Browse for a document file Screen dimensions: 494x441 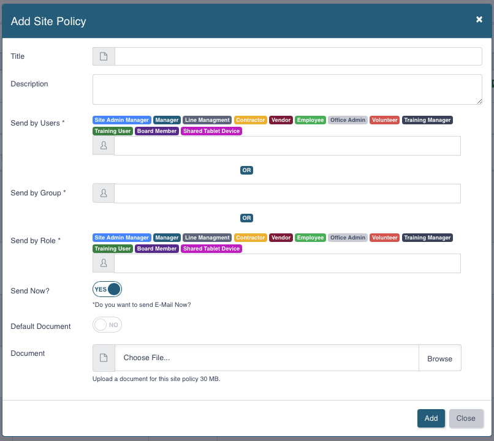pos(440,358)
